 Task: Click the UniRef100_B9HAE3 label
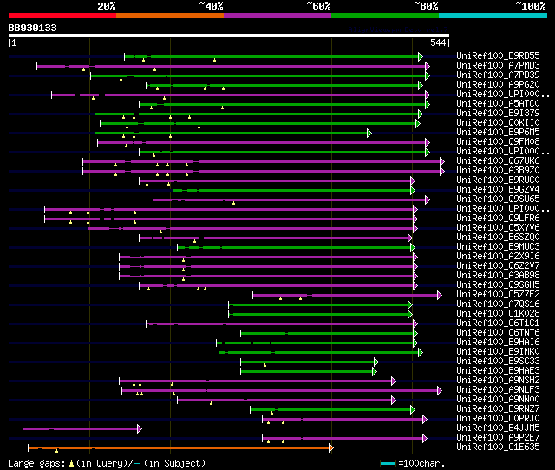tap(498, 371)
